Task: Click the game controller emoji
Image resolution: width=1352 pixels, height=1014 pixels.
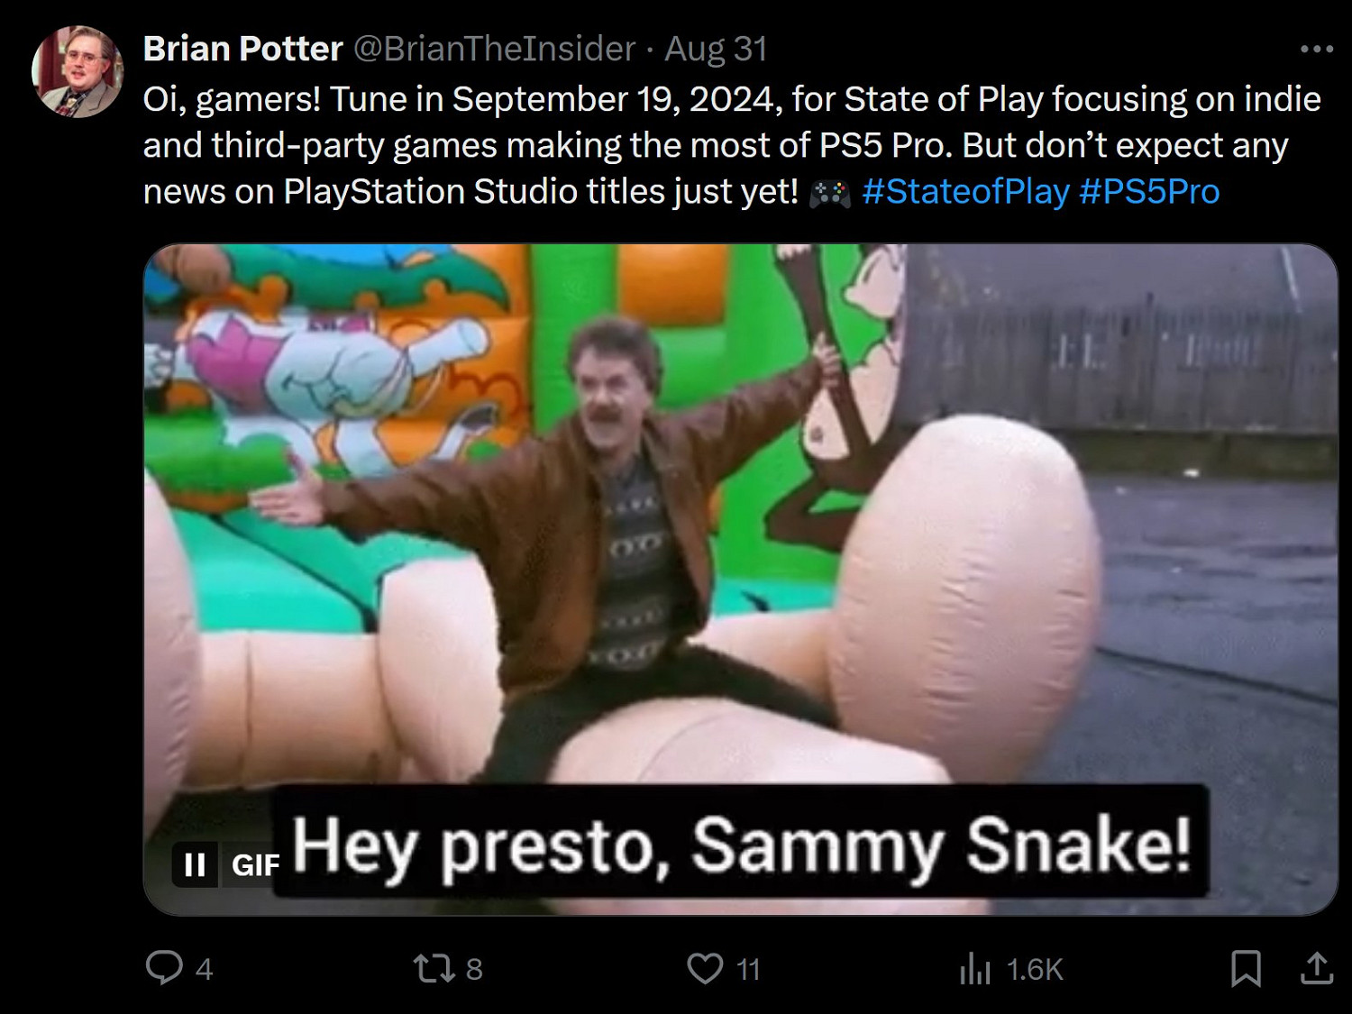Action: point(830,193)
